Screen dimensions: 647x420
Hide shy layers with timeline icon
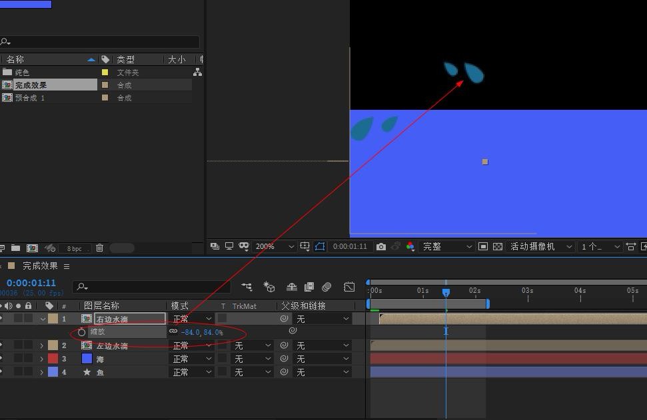tap(292, 286)
